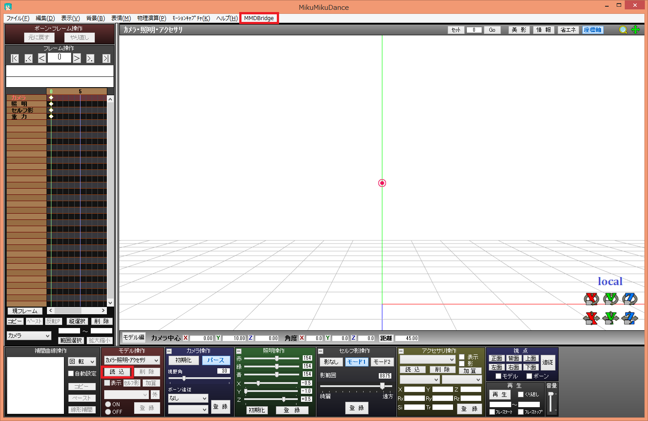The height and width of the screenshot is (421, 648).
Task: Open empty dropdown below なし in カメラ操作
Action: tap(188, 409)
